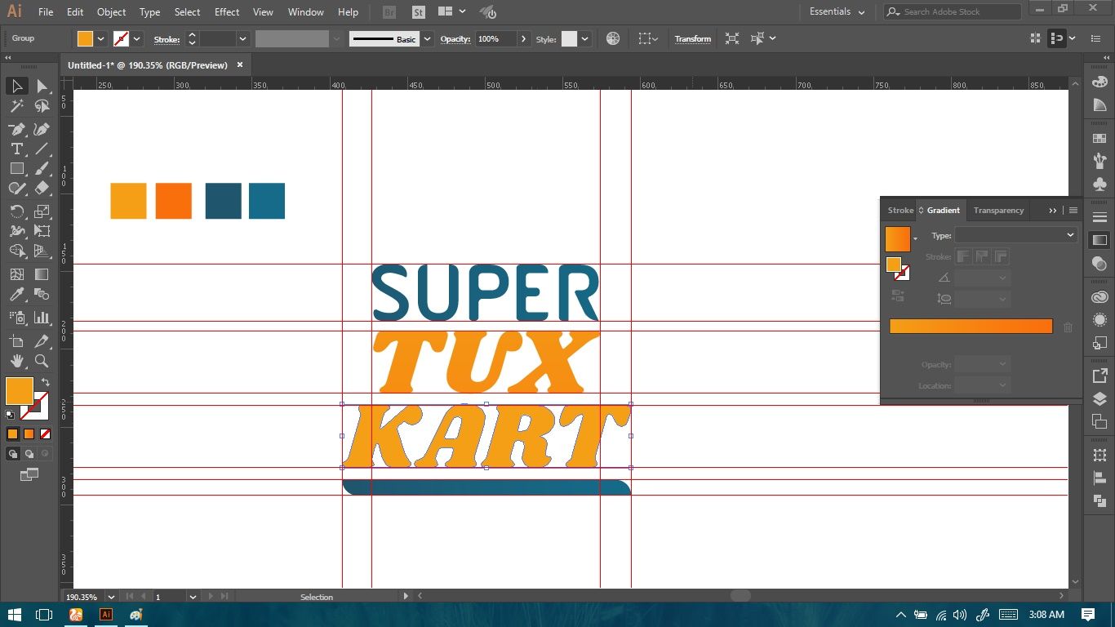Open the Swatches panel icon in dock
This screenshot has width=1115, height=627.
[x=1099, y=139]
